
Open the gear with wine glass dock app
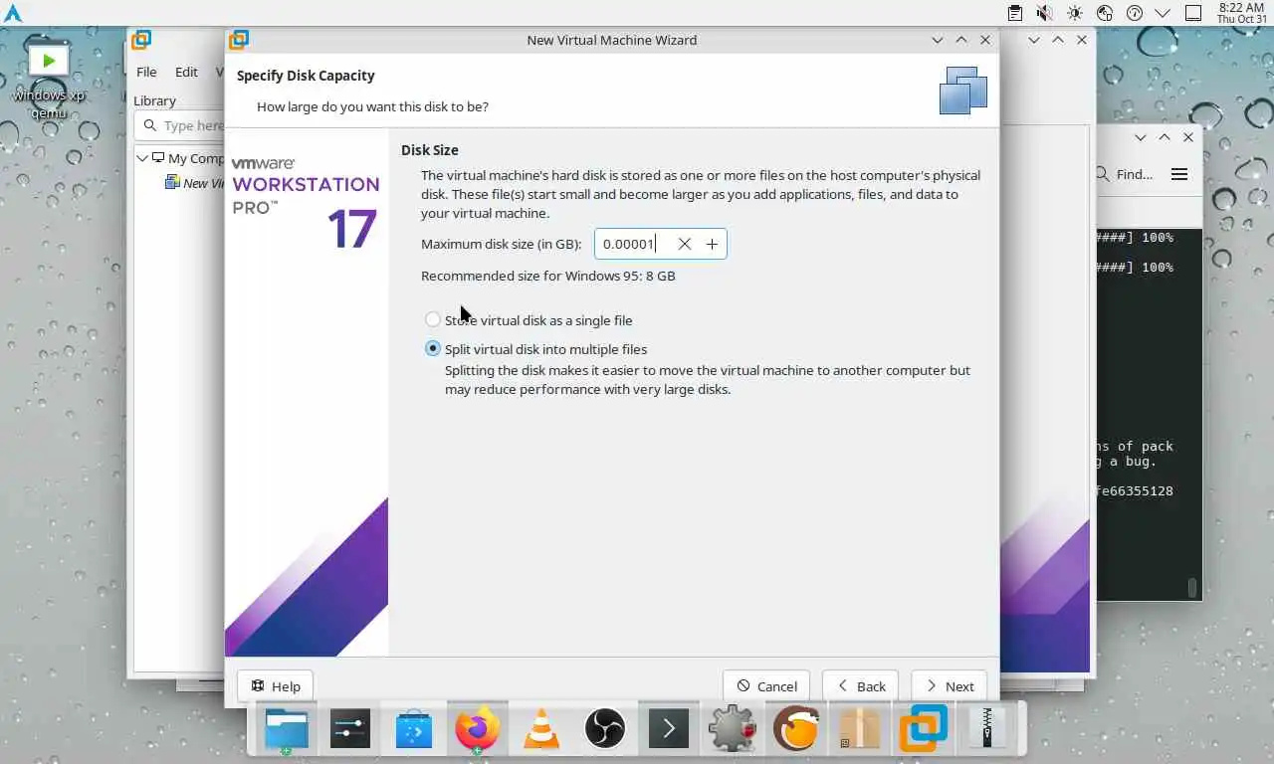pyautogui.click(x=733, y=729)
